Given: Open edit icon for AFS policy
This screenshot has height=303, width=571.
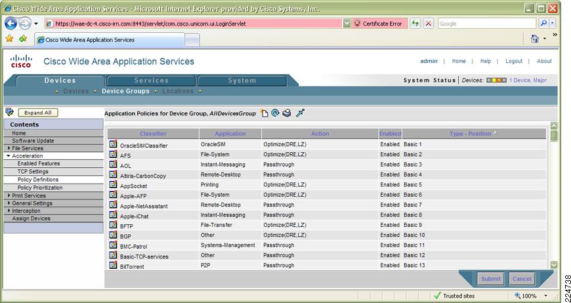Looking at the screenshot, I should click(114, 154).
